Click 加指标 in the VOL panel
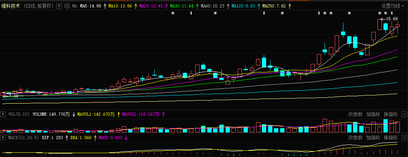Image resolution: width=408 pixels, height=157 pixels. point(373,114)
